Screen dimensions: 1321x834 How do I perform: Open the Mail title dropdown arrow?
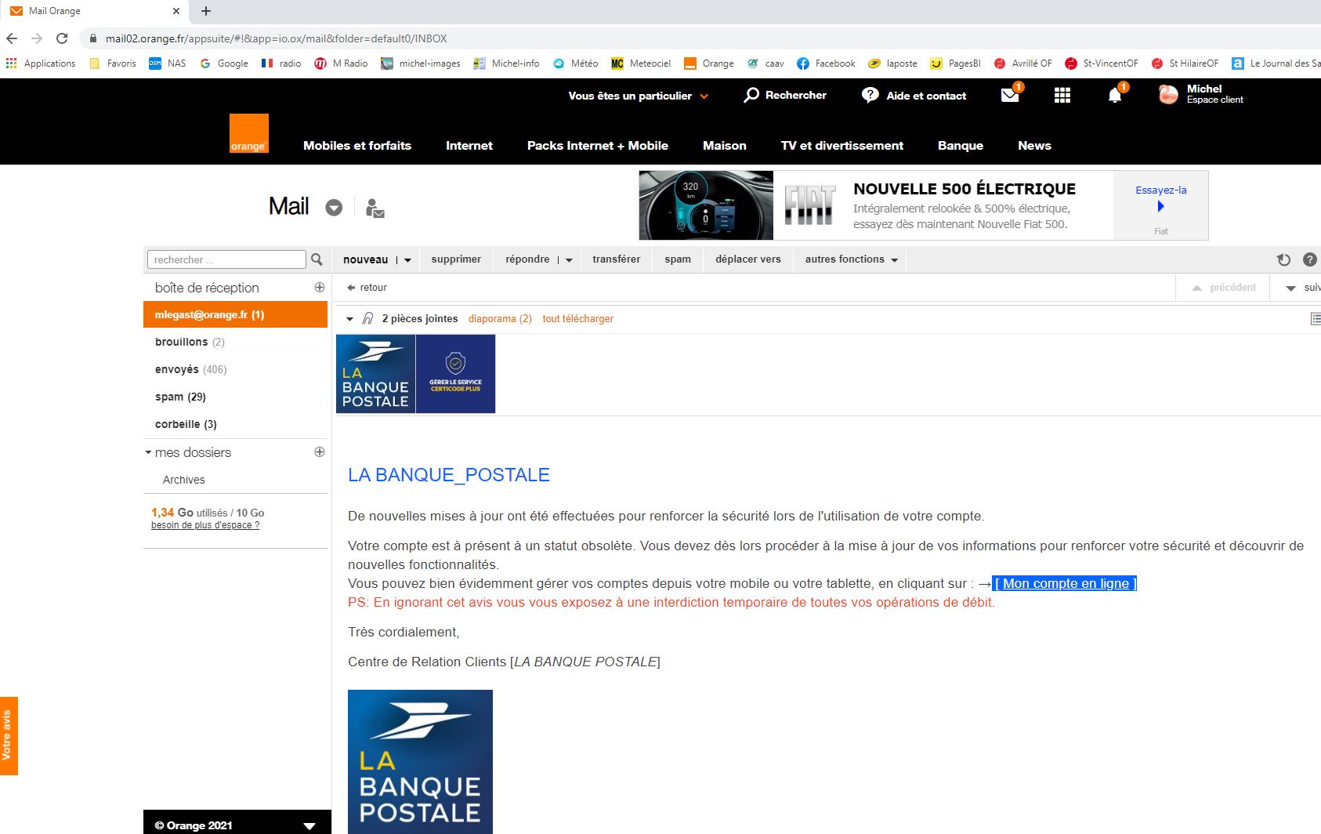(334, 208)
